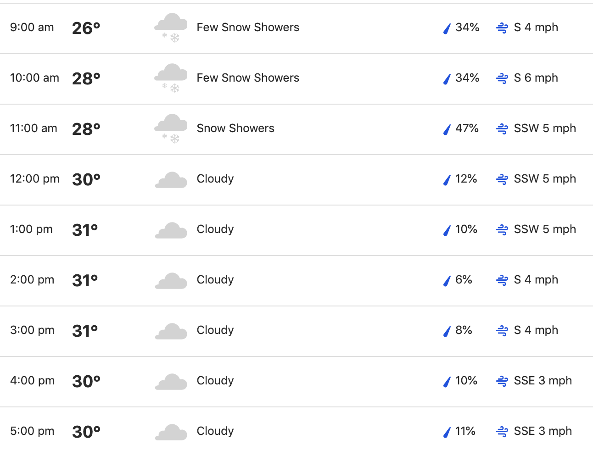Click the wind icon in the 4:00 pm row
The image size is (593, 456).
(x=502, y=381)
